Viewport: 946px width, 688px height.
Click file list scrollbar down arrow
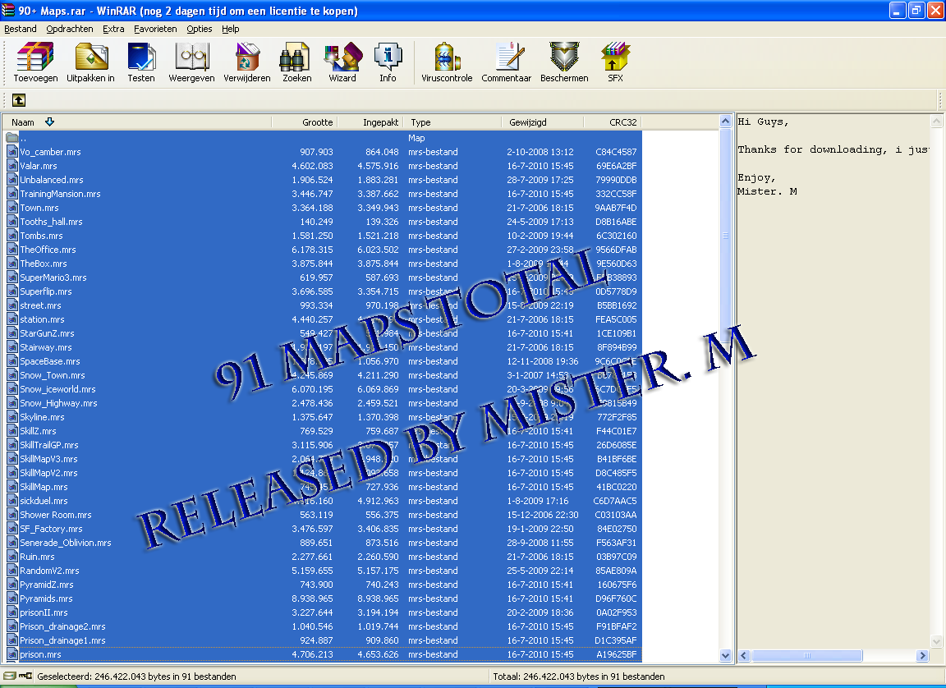726,655
